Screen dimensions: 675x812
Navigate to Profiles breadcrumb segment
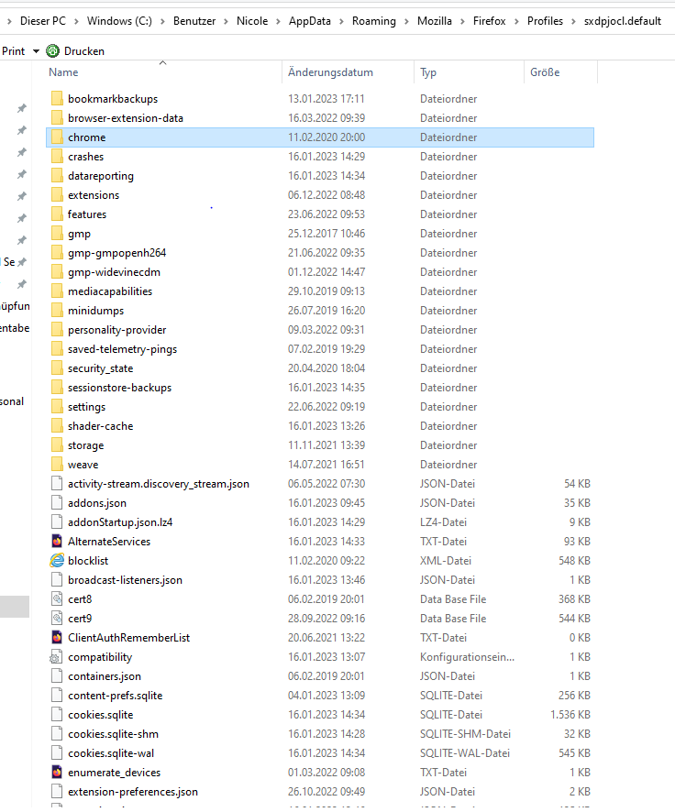[545, 21]
